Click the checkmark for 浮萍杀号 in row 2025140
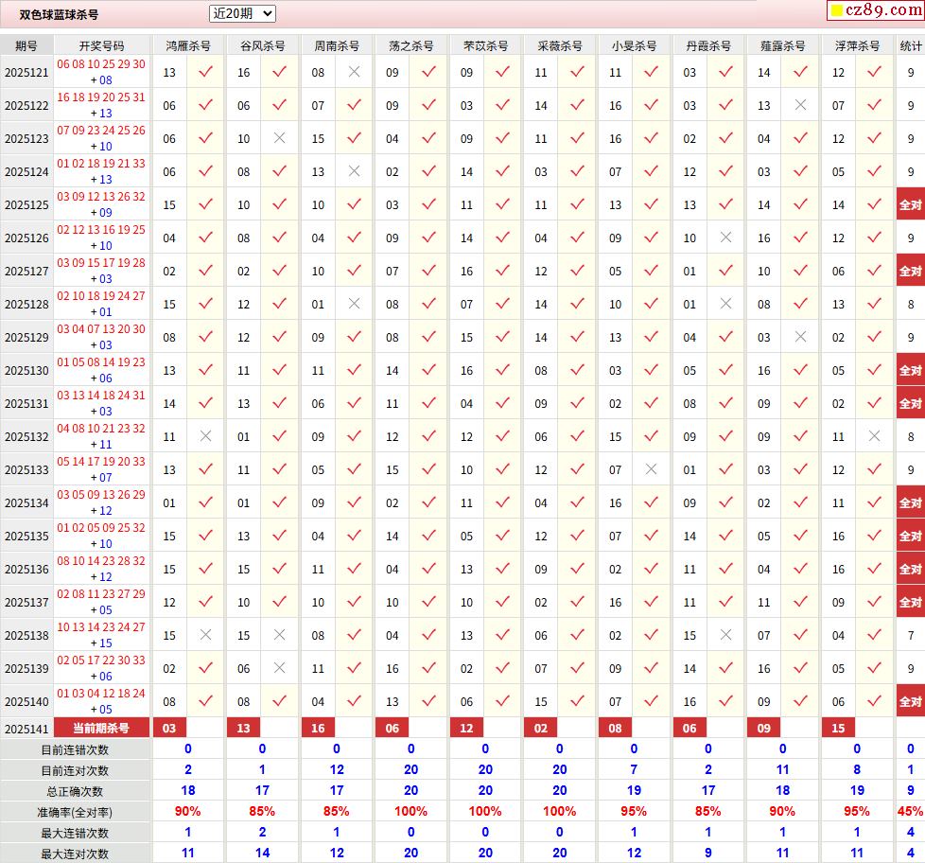925x863 pixels. 875,701
